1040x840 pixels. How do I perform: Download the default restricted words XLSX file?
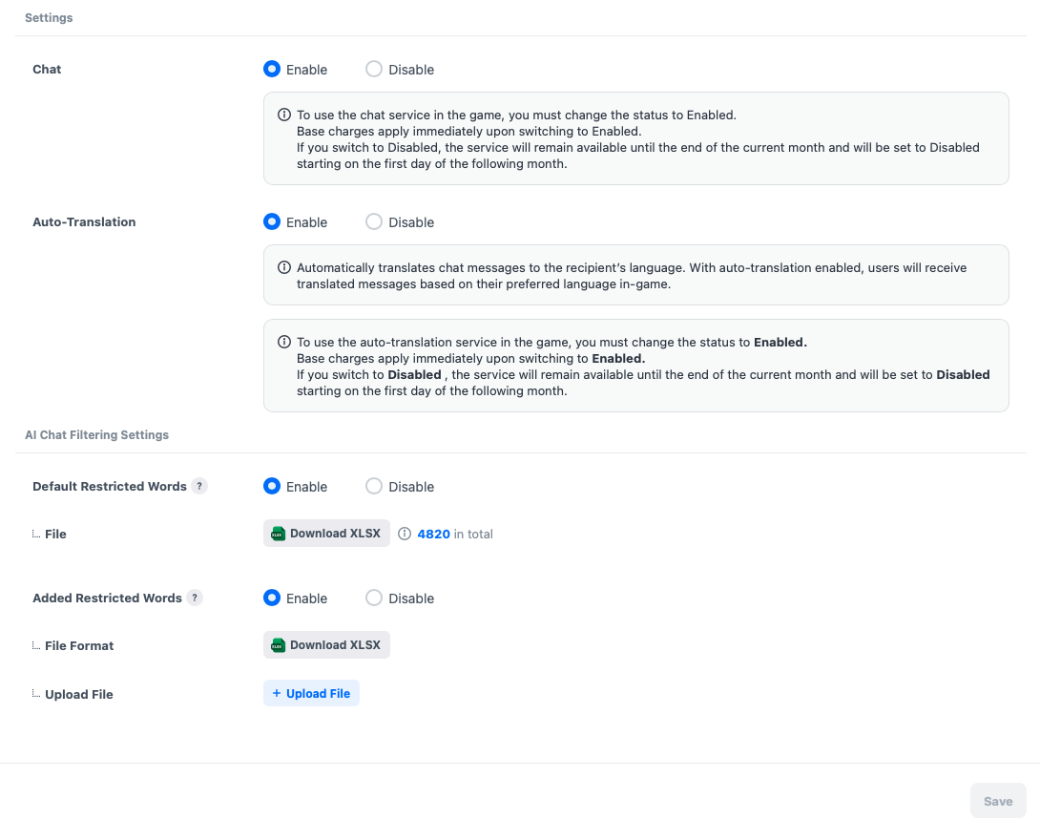327,534
